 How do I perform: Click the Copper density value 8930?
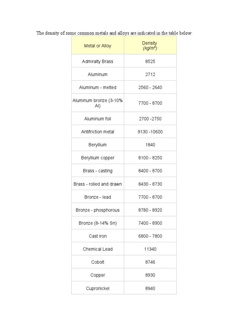pos(150,275)
